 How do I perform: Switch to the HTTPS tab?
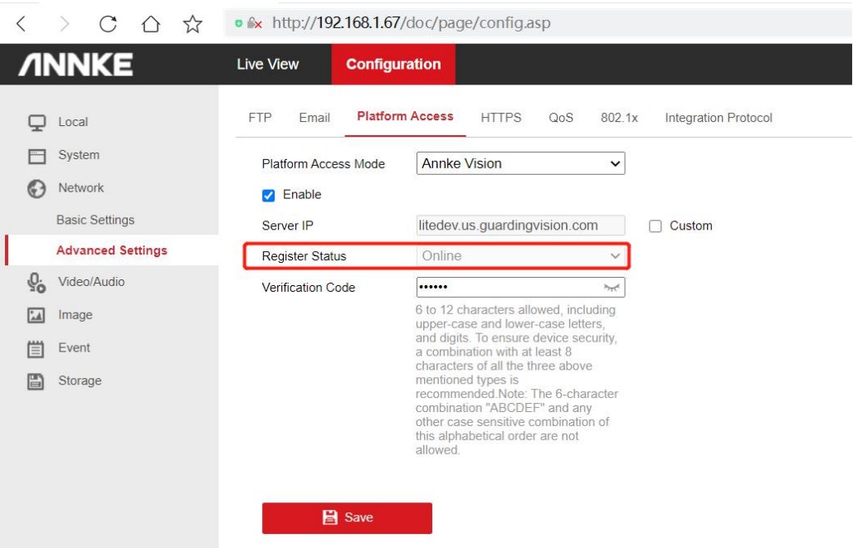click(501, 118)
